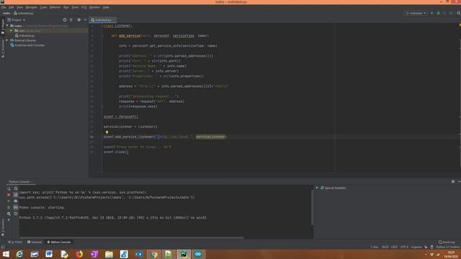Click the Project vertical side tab
The width and height of the screenshot is (461, 259).
click(3, 27)
